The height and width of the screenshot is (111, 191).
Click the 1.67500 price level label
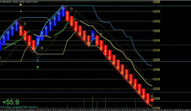[156, 79]
